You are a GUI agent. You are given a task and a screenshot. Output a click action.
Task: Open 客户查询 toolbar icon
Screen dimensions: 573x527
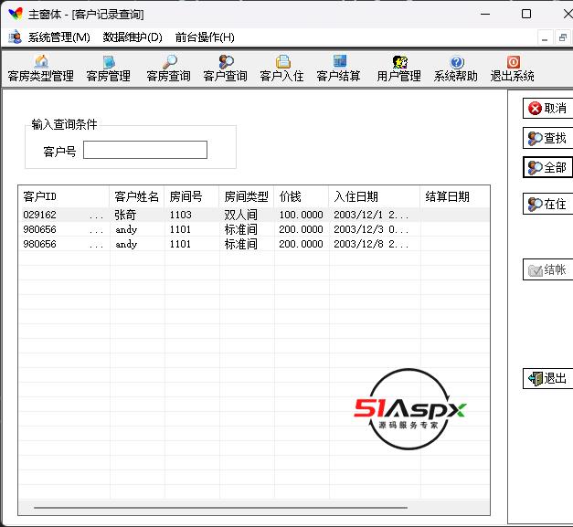pos(226,61)
